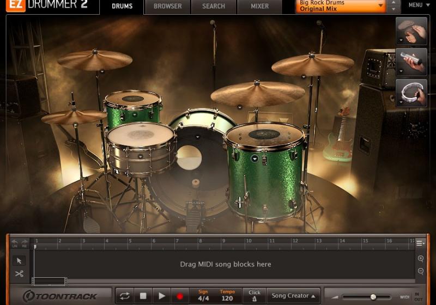Click the tambourine percussion pad
Image resolution: width=436 pixels, height=305 pixels.
pos(411,92)
